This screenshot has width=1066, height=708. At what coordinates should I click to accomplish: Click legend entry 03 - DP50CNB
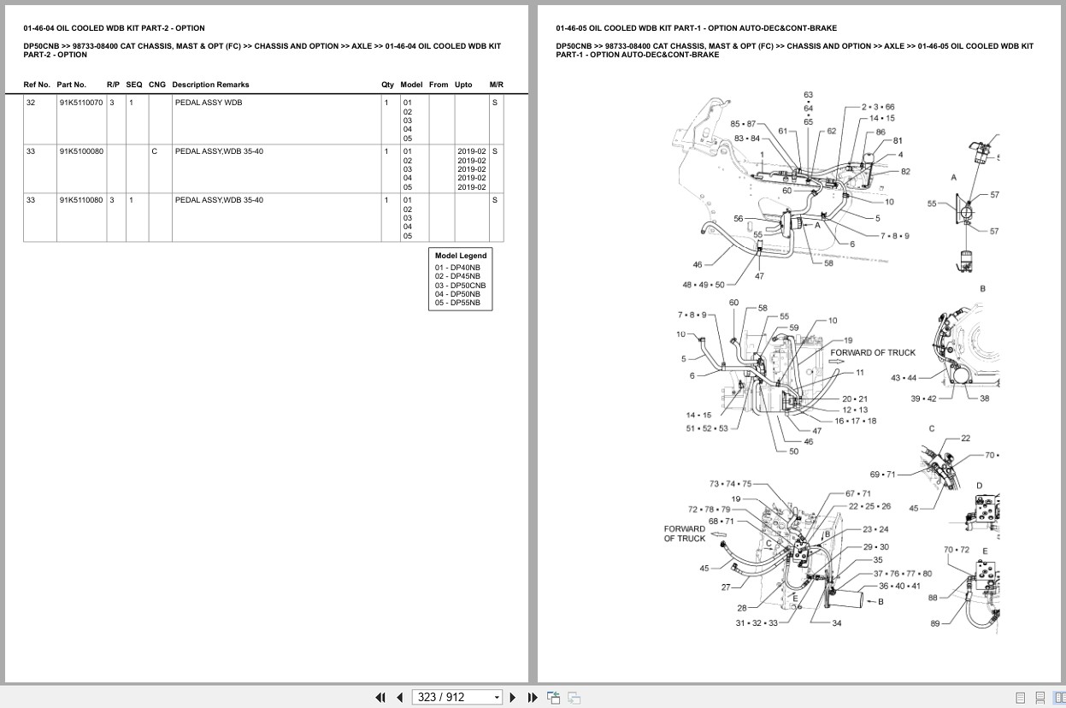(460, 286)
